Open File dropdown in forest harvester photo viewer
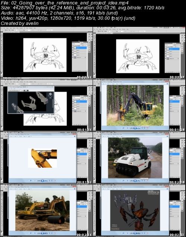Screen dimensions: 186x237 tap(104, 84)
